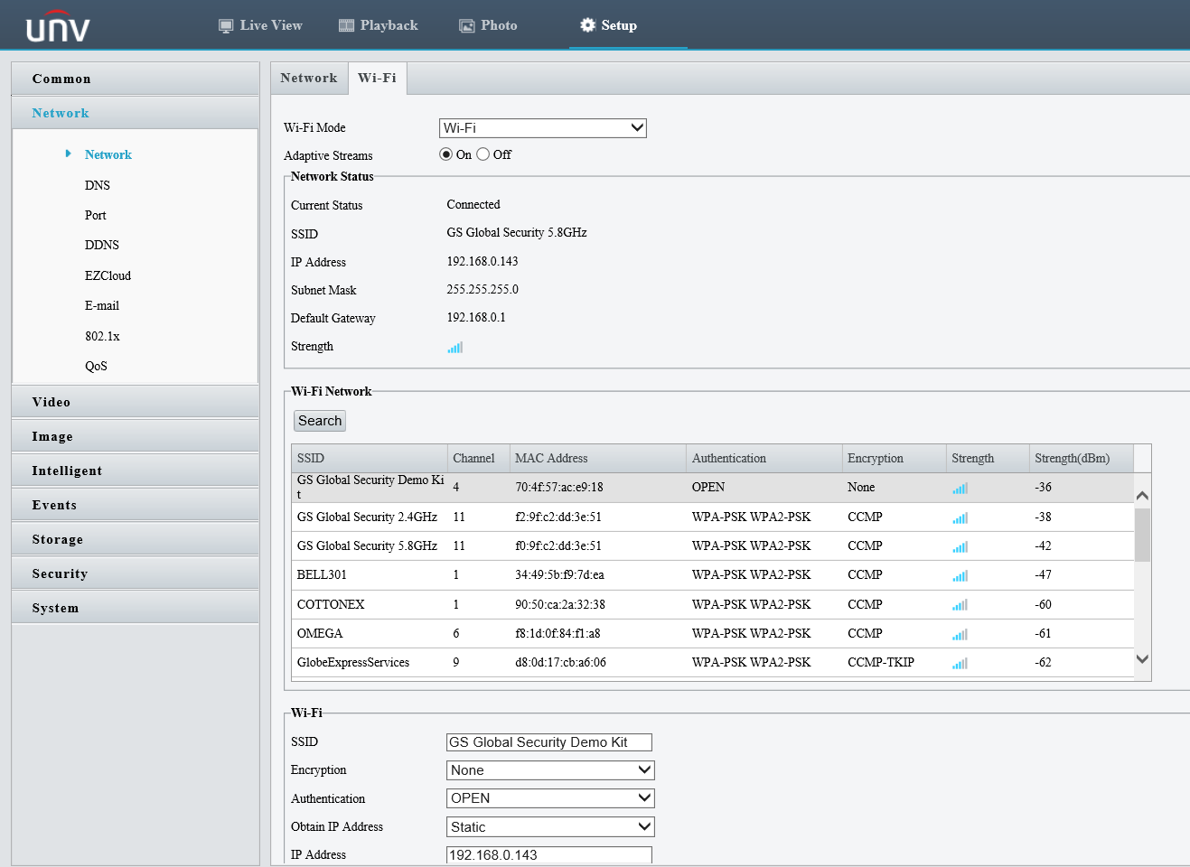Select GS Global Security 2.4GHz network
Viewport: 1190px width, 867px height.
[x=713, y=517]
